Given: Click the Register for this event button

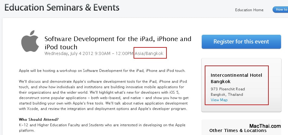Looking at the screenshot, I should 241,42.
